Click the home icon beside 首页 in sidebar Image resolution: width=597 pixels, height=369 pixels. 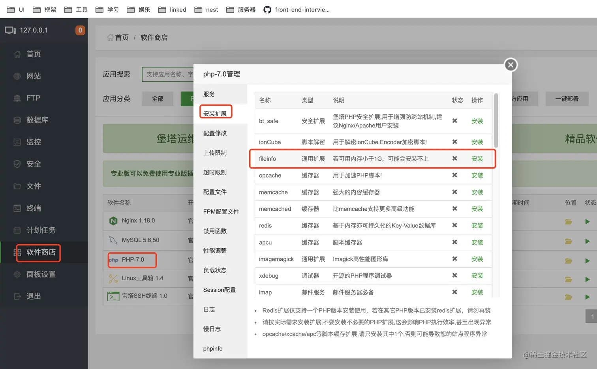pyautogui.click(x=17, y=54)
